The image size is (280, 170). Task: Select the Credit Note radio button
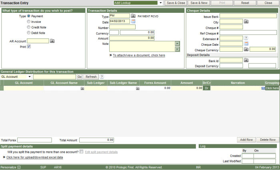pyautogui.click(x=28, y=27)
